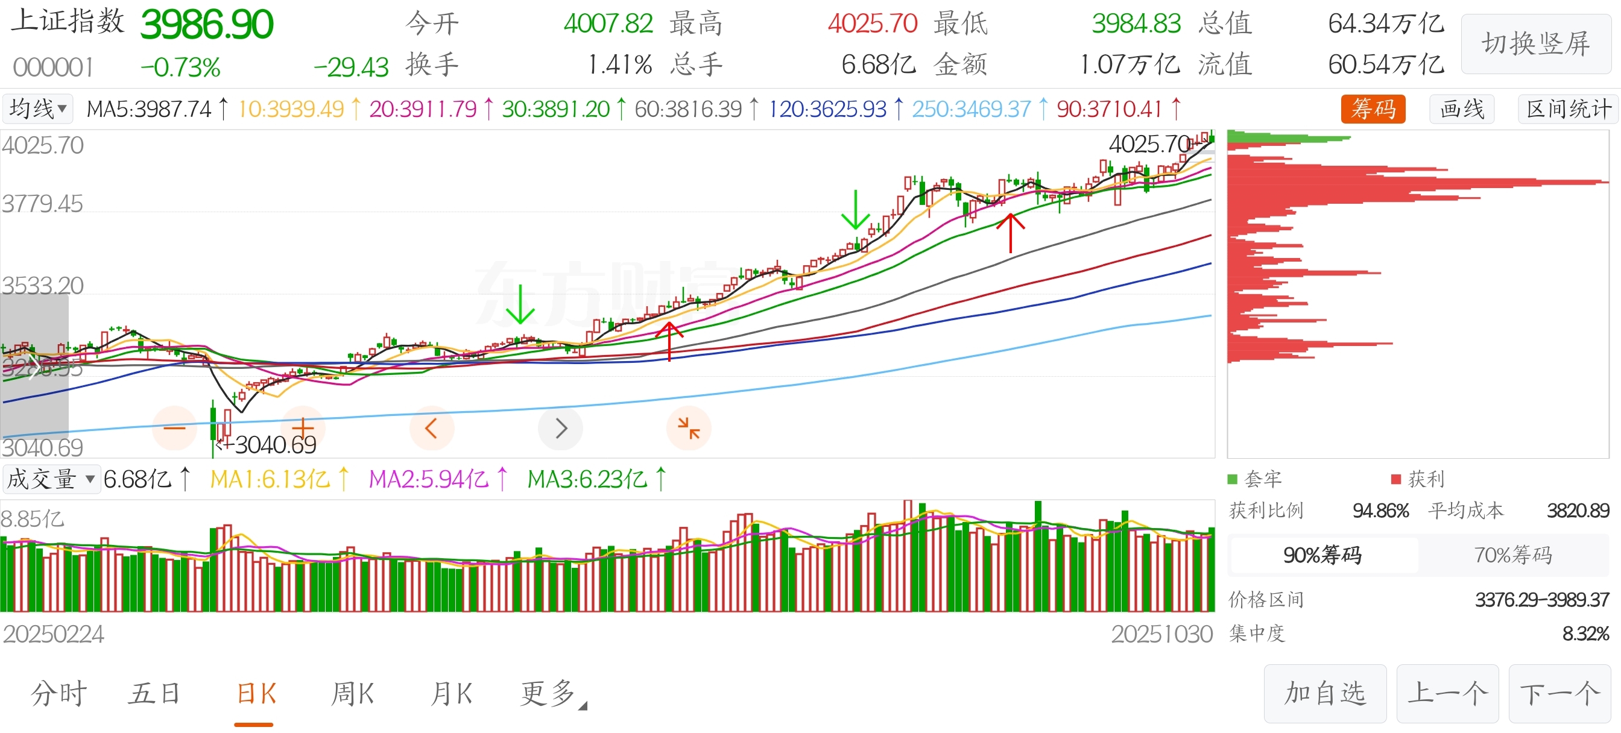
Task: Click 加自选 to add to watchlist
Action: coord(1325,693)
